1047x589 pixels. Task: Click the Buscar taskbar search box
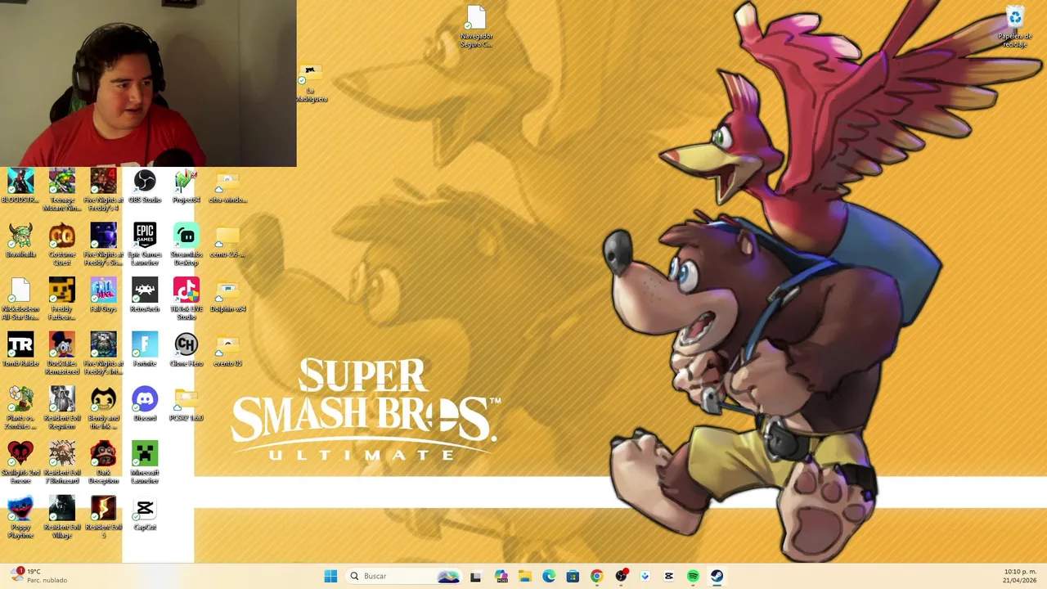[405, 576]
